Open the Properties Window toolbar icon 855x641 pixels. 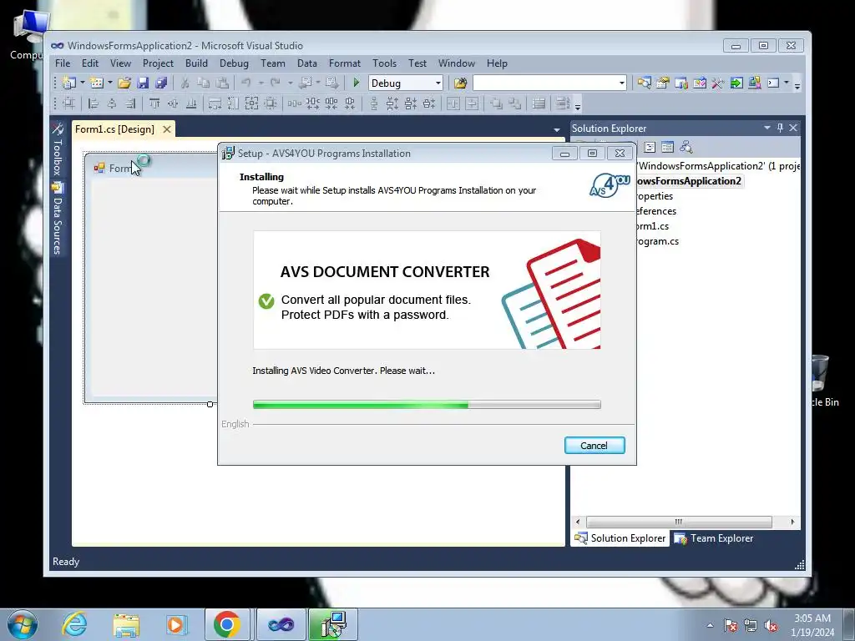(662, 83)
